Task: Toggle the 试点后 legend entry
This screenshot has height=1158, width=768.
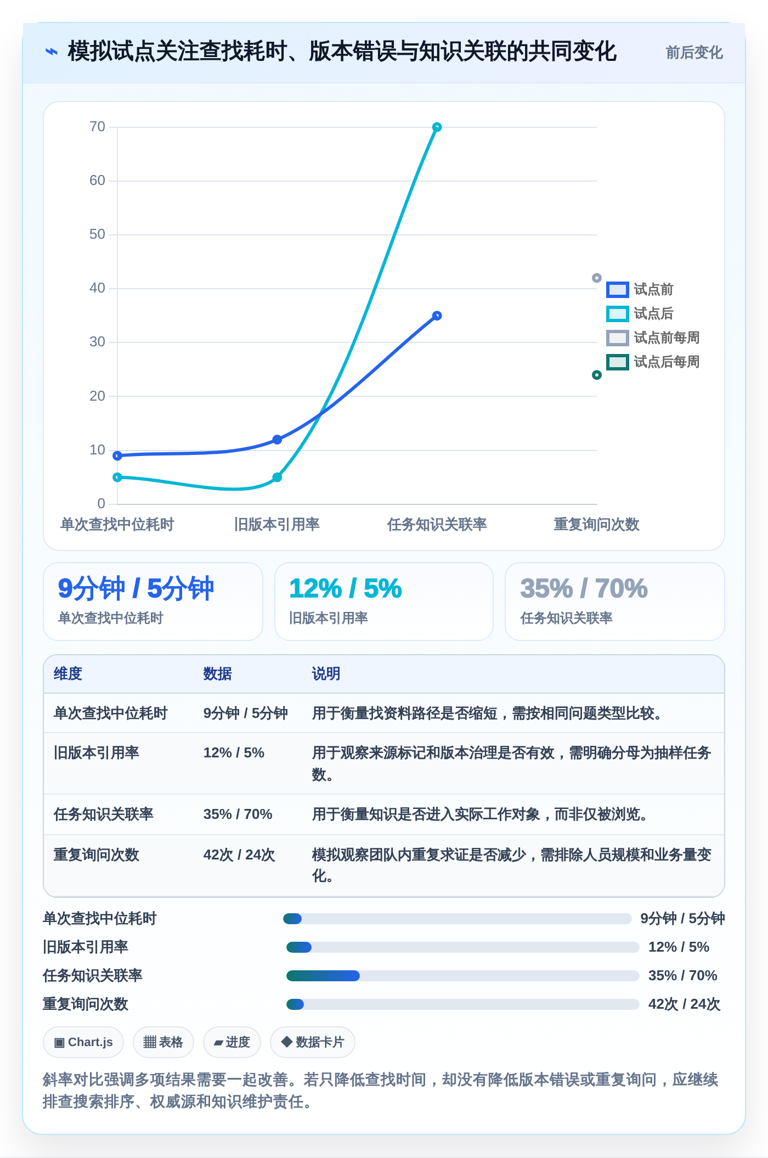Action: point(640,313)
